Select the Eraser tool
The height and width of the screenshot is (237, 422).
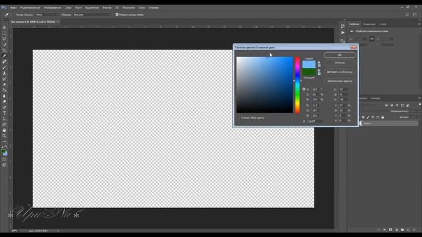click(5, 84)
